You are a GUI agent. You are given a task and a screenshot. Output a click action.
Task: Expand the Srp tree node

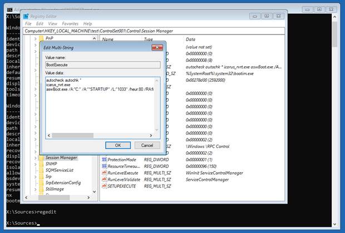[x=36, y=176]
